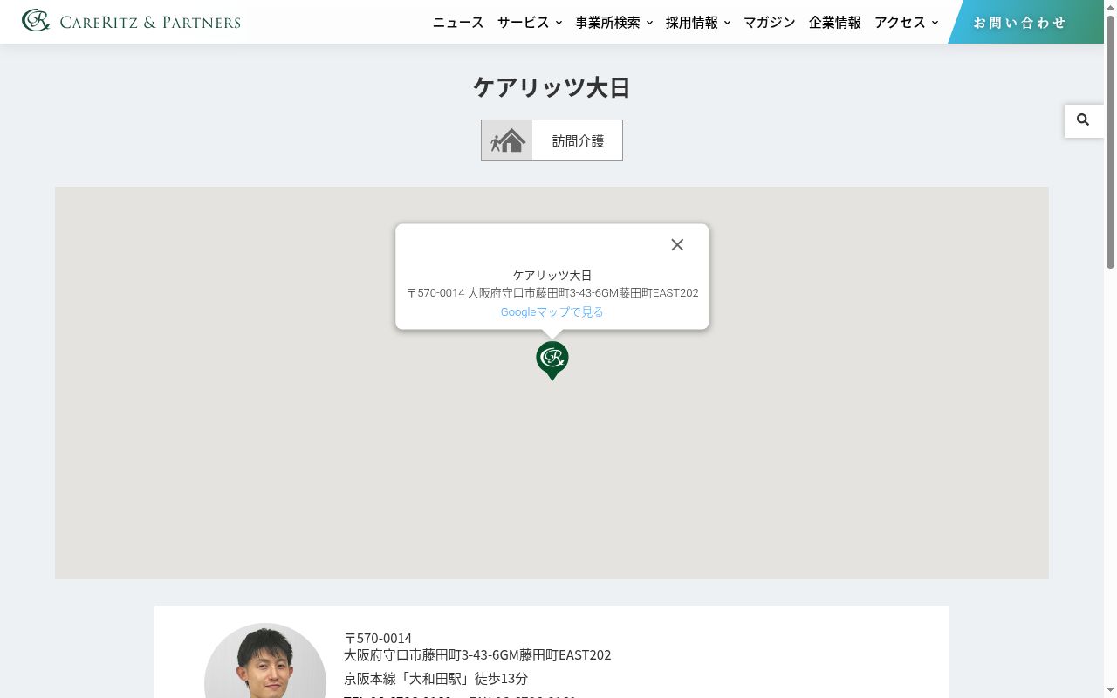Click the green CareRitz map marker
This screenshot has width=1117, height=698.
(552, 360)
